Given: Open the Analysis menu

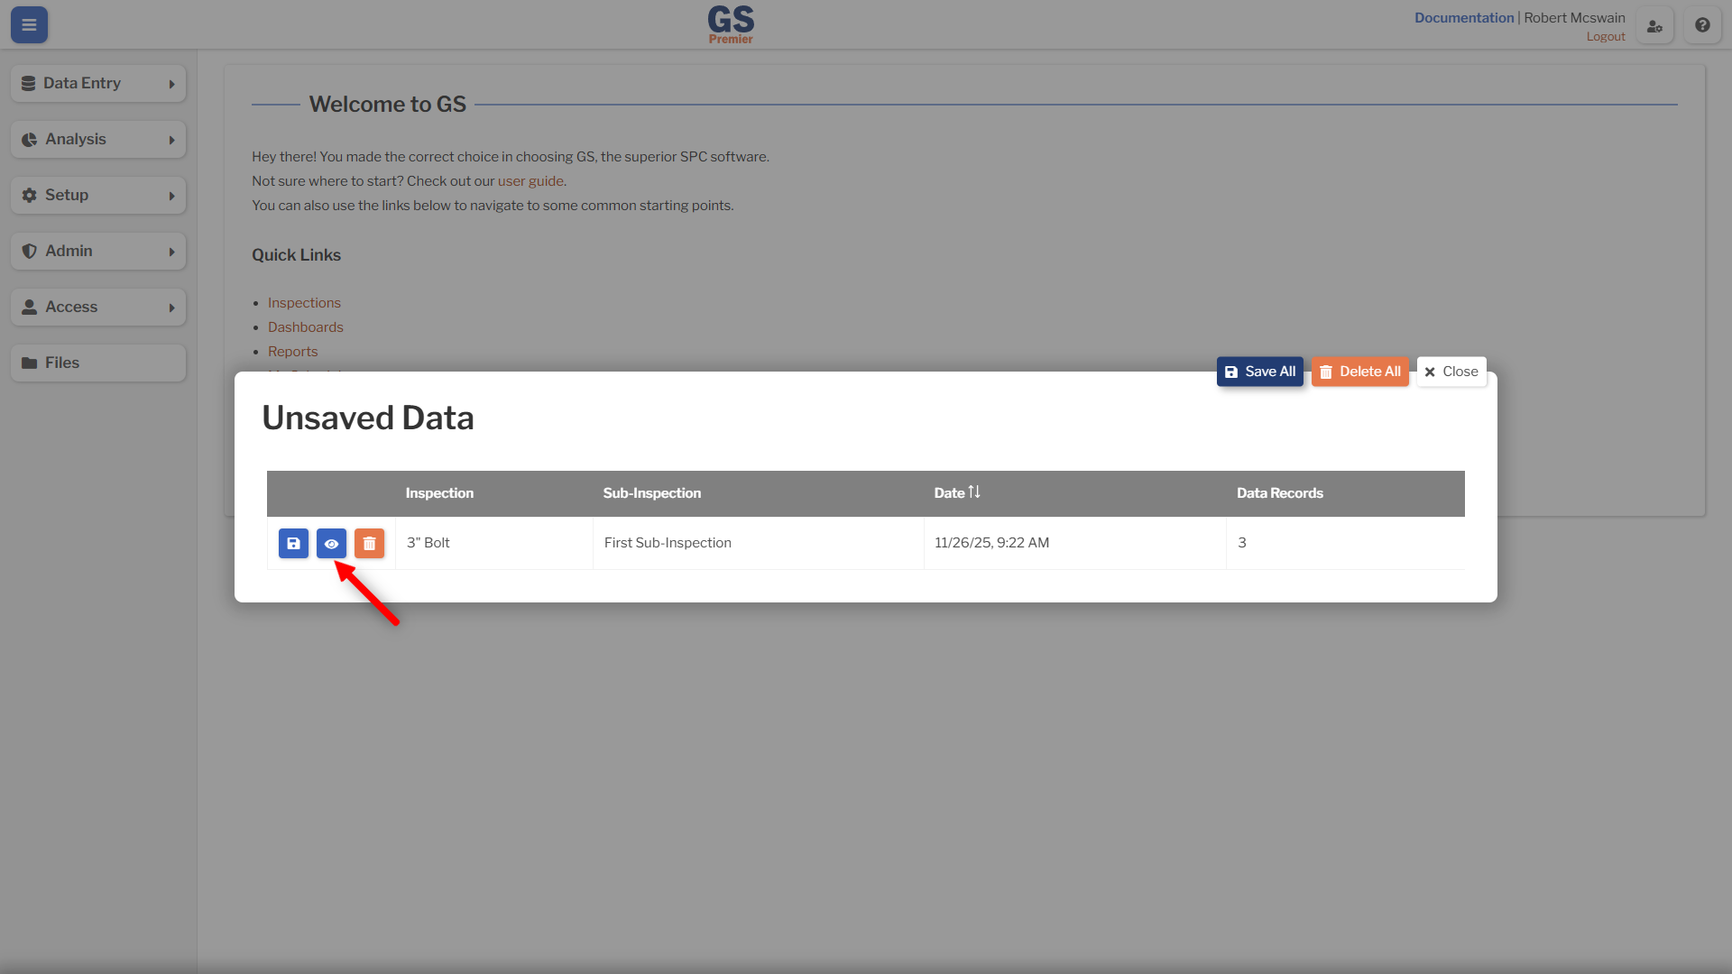Looking at the screenshot, I should [x=98, y=139].
